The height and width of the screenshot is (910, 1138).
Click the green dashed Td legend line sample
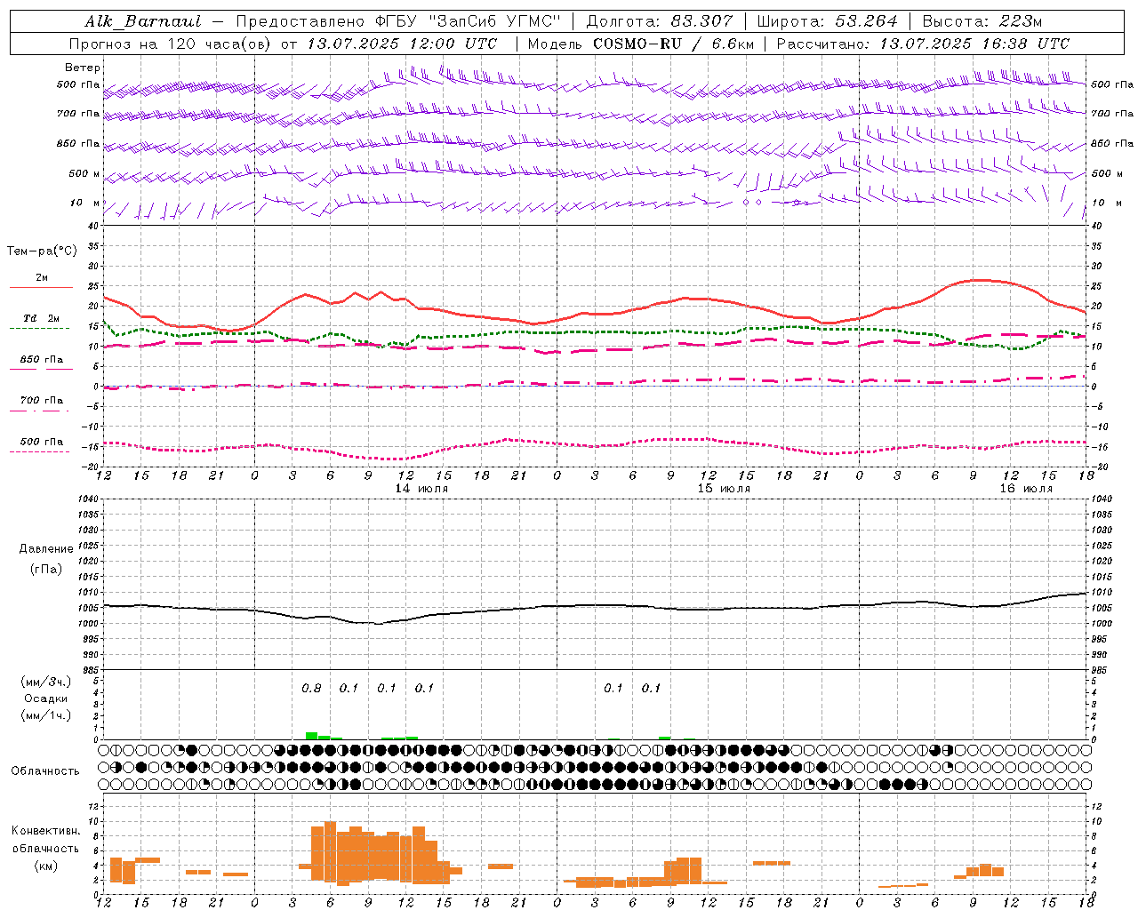39,328
